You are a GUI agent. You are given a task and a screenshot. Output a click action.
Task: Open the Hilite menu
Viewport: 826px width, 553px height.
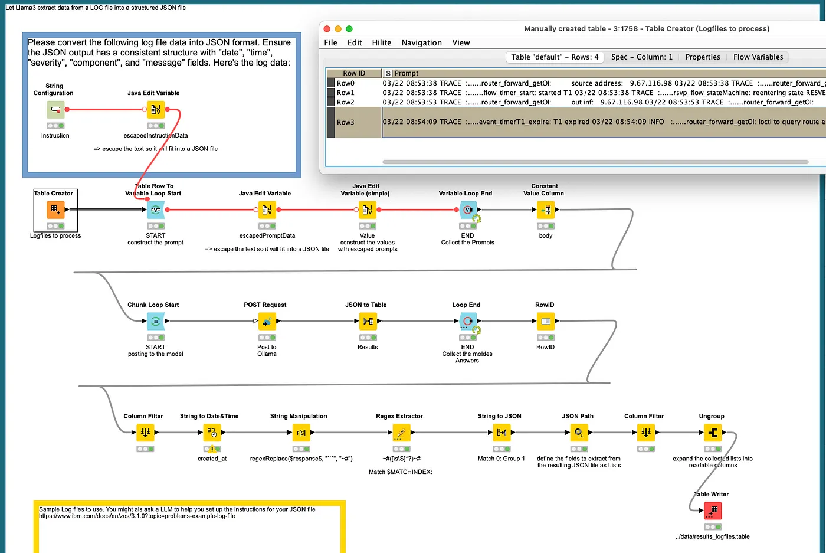click(x=382, y=42)
